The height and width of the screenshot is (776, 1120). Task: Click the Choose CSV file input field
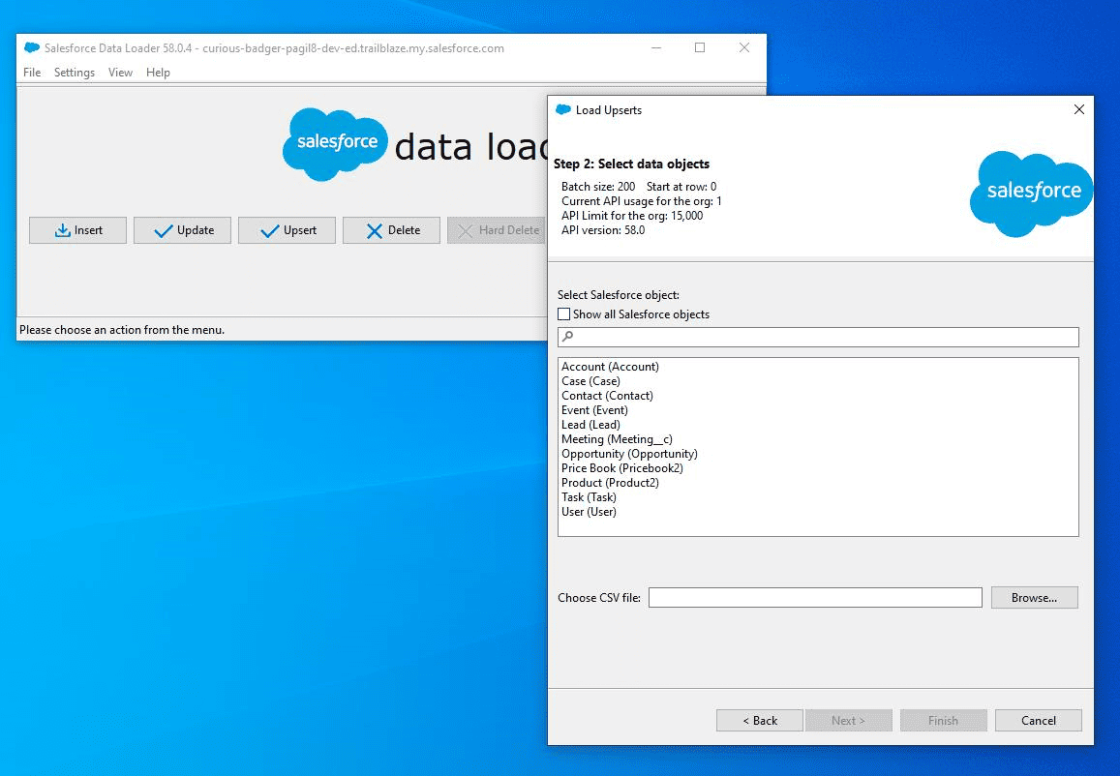(815, 597)
